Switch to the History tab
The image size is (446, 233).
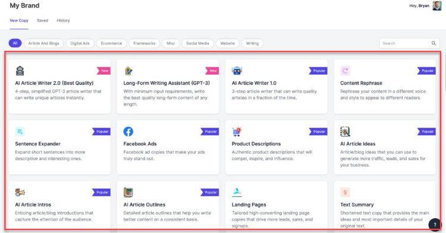tap(63, 20)
